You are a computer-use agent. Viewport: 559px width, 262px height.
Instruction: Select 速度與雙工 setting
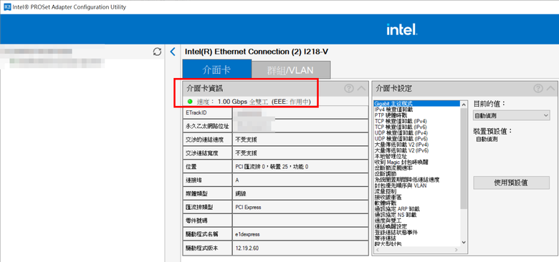coord(388,220)
